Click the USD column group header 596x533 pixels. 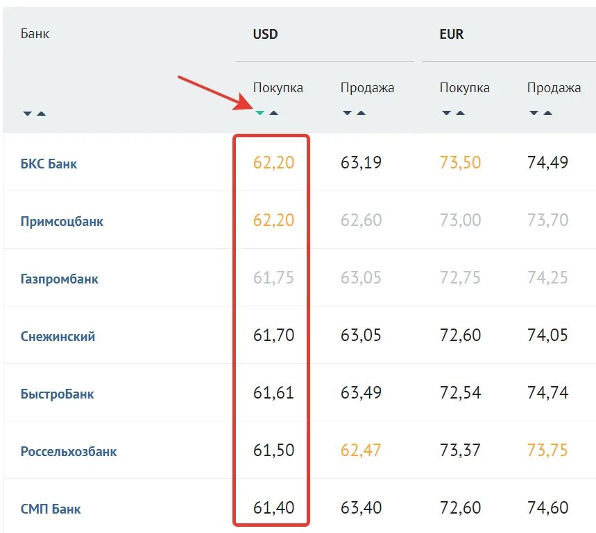click(265, 34)
